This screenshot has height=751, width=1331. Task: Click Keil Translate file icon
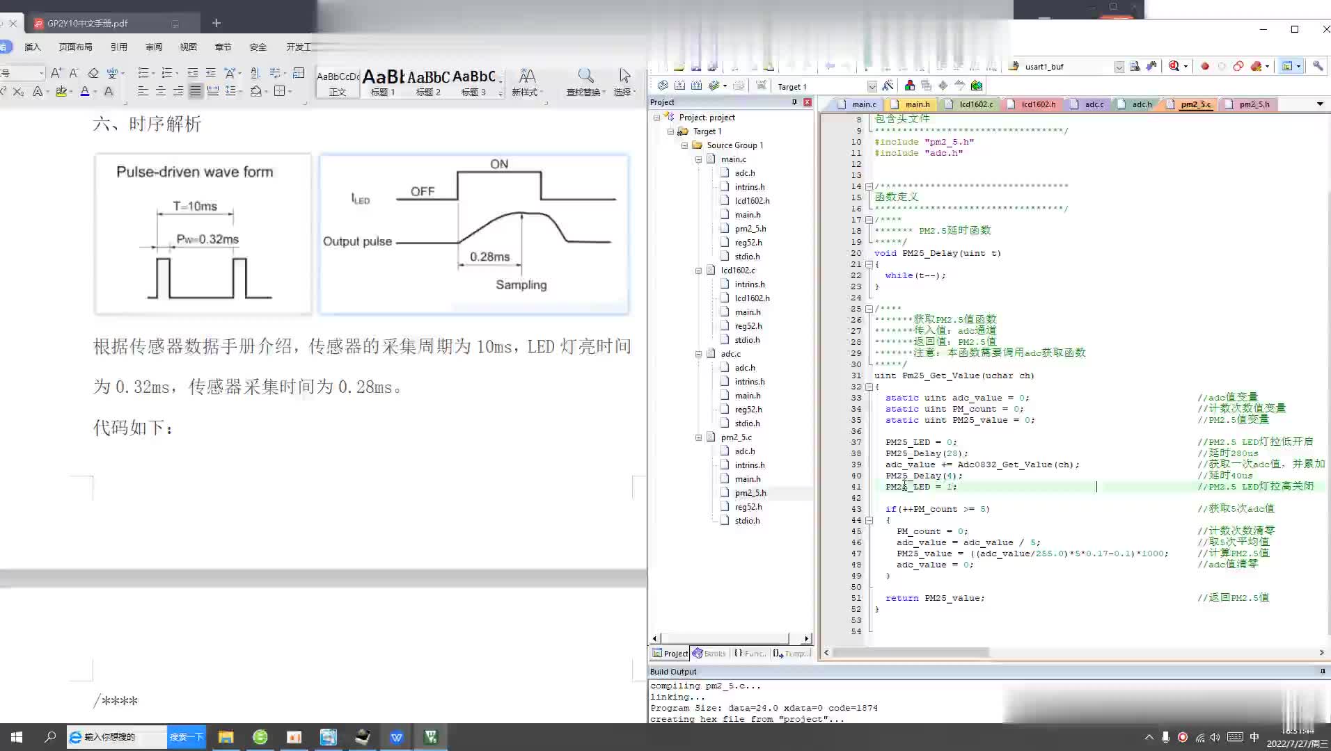coord(663,86)
